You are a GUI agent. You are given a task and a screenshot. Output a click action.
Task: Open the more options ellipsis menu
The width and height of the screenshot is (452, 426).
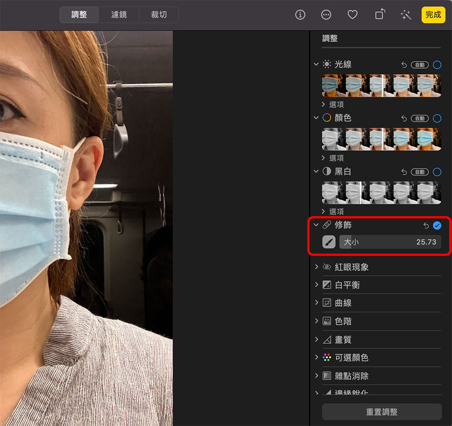326,15
